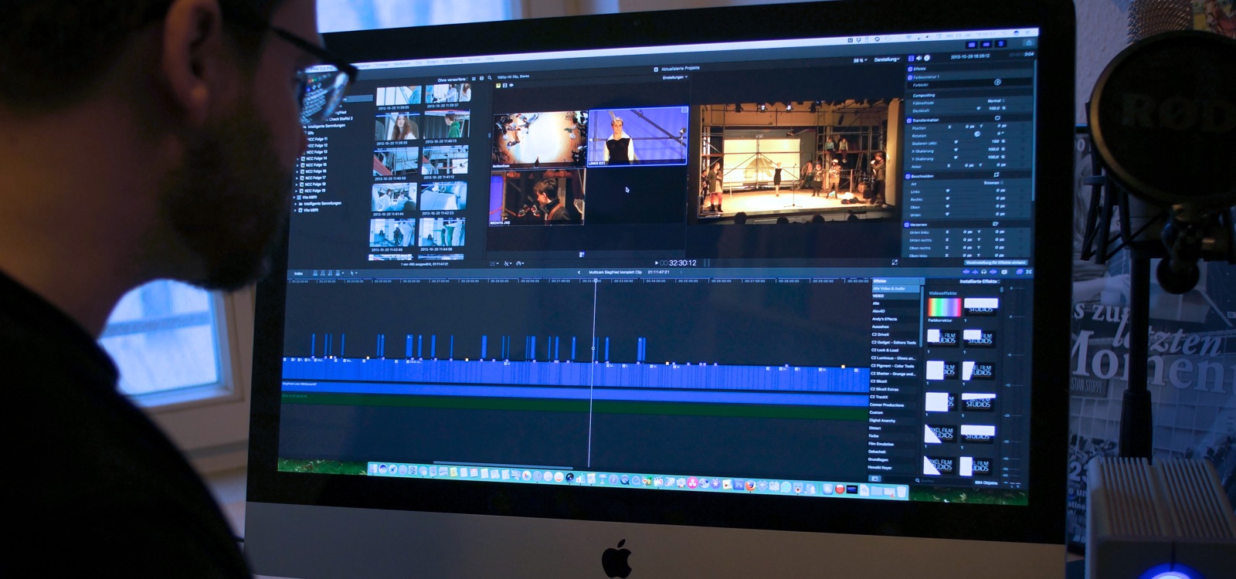1236x579 pixels.
Task: Activate the Beschneiden crop on-screen icon
Action: [x=997, y=174]
